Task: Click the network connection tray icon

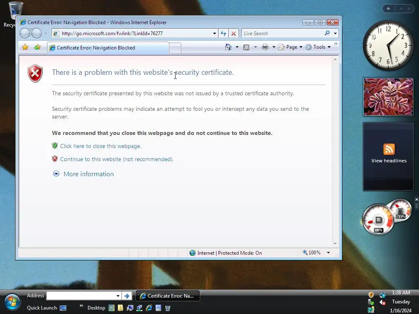Action: [383, 294]
